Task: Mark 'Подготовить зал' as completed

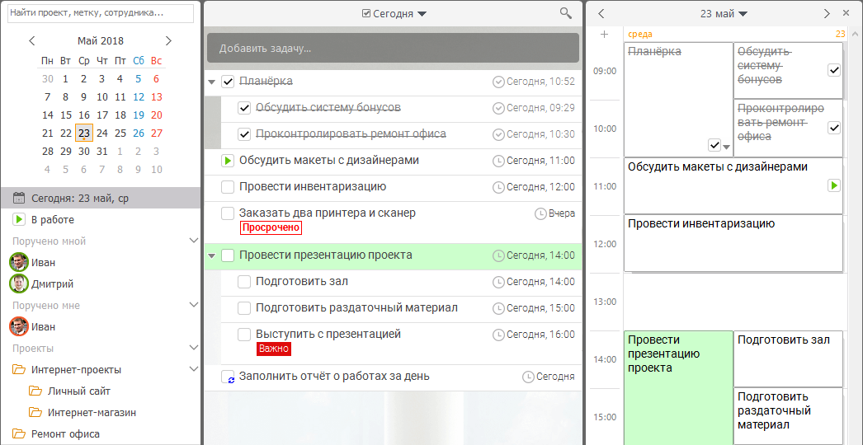Action: pos(244,282)
